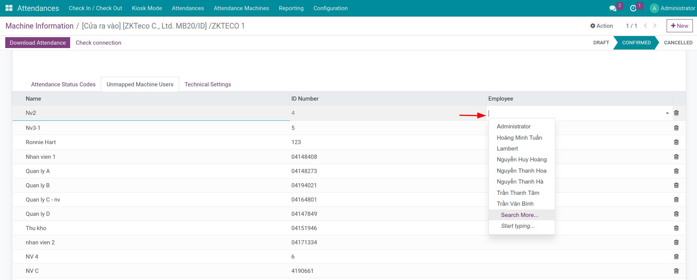Screen dimensions: 697x280
Task: Click the Quan ly D name cell
Action: [x=151, y=214]
